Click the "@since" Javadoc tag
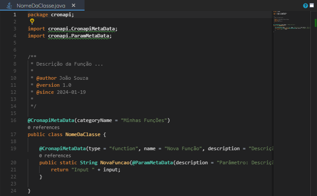 tap(45, 92)
